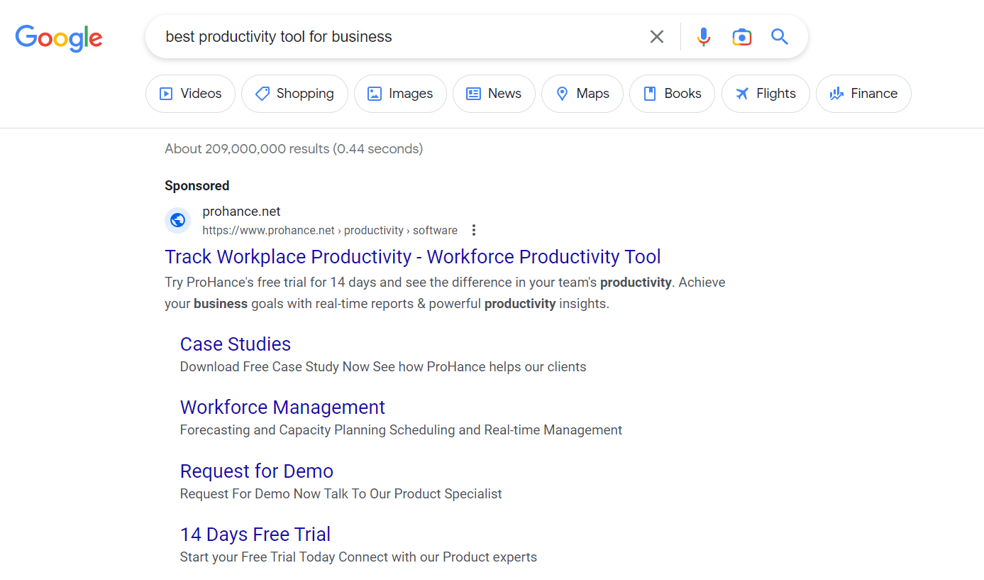Clear the search box text

pyautogui.click(x=657, y=37)
